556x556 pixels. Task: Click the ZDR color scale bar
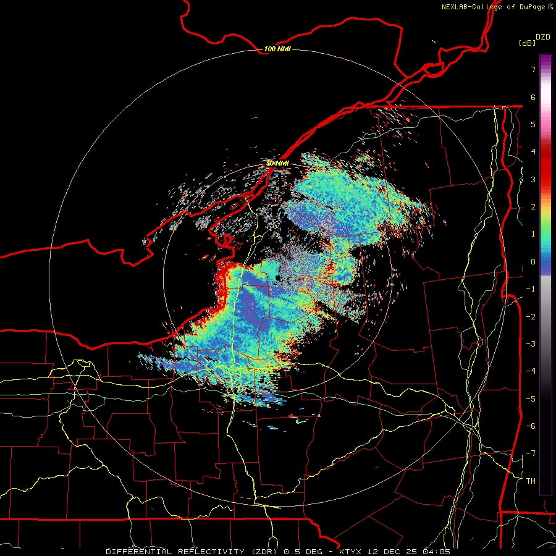[545, 274]
